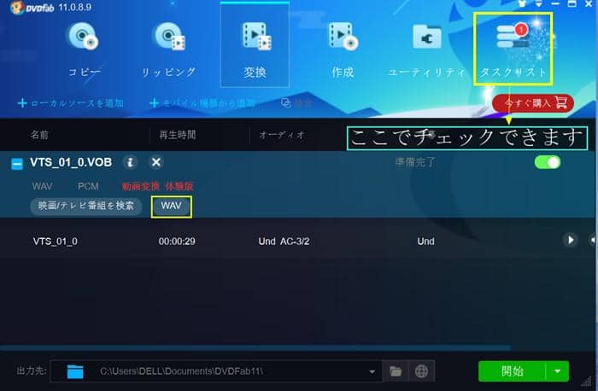Image resolution: width=598 pixels, height=391 pixels.
Task: Maximize the DVDFab window
Action: [x=572, y=3]
